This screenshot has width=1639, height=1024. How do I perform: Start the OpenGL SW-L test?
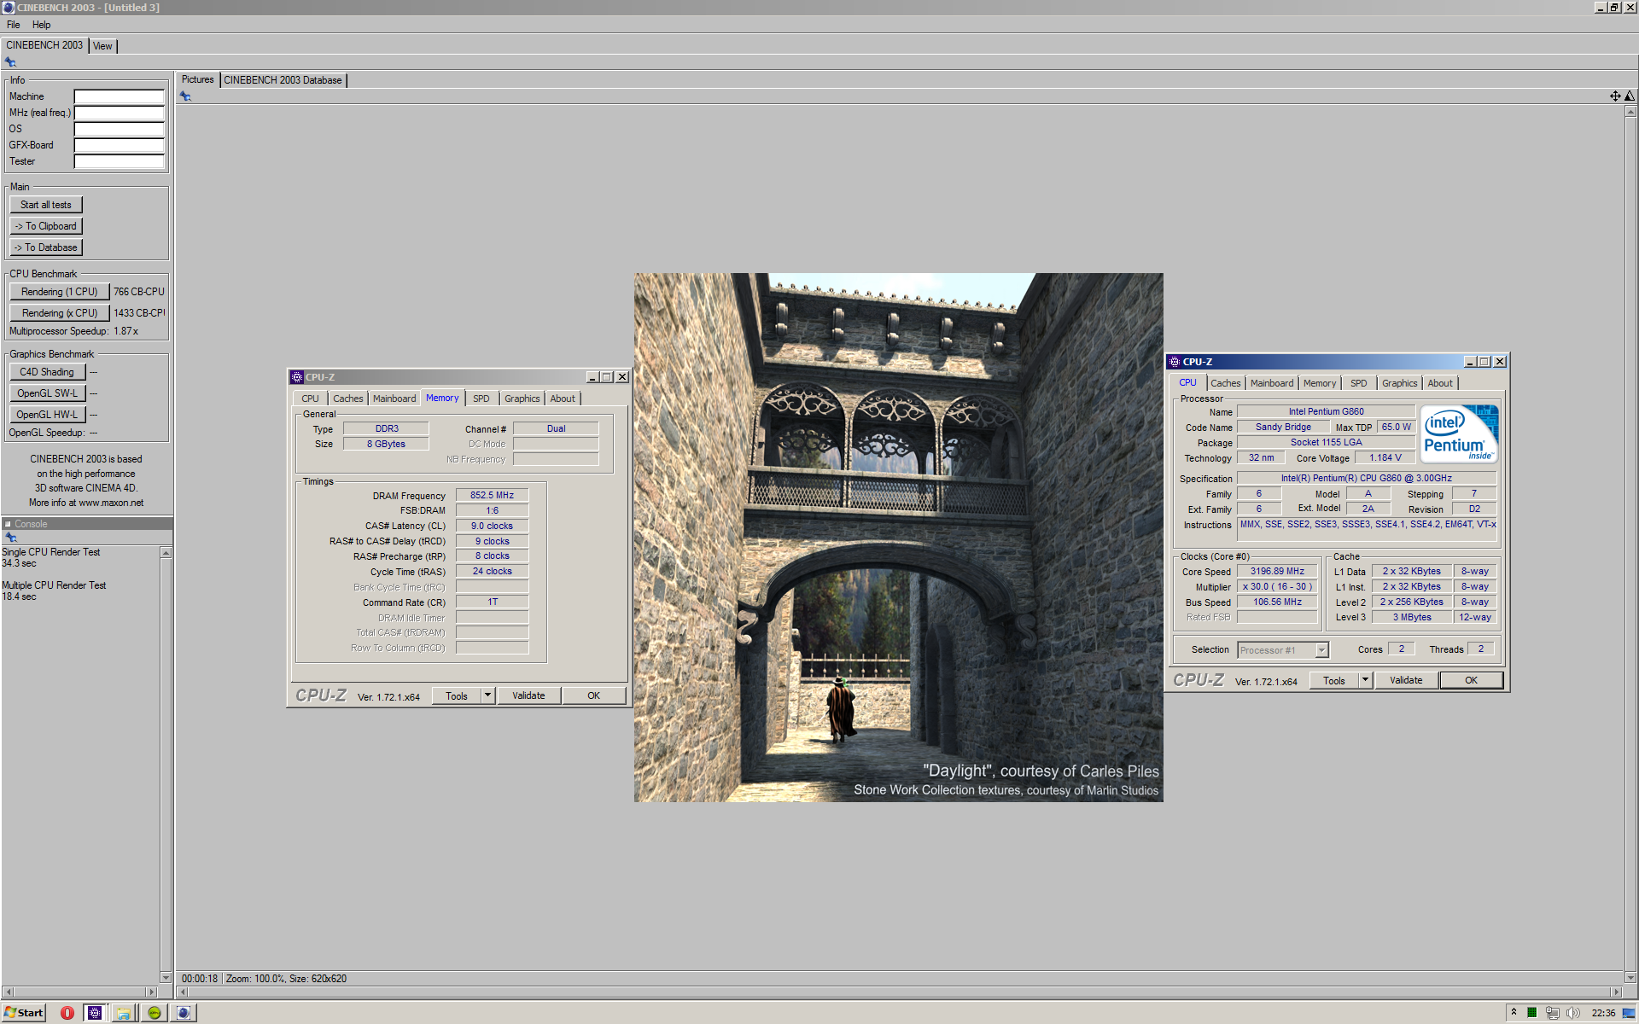(x=47, y=393)
